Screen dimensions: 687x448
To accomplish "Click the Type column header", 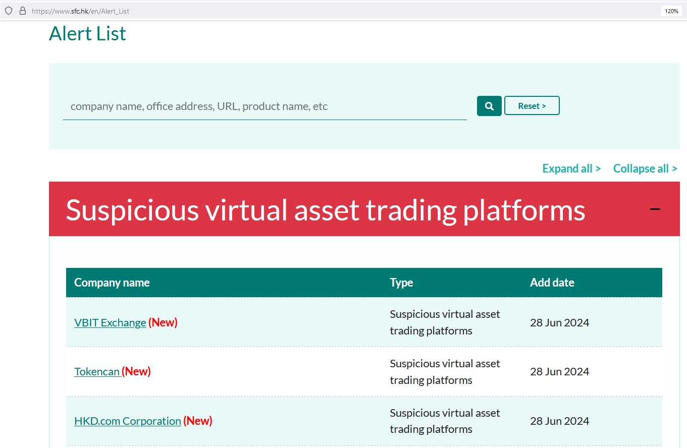I will 401,283.
